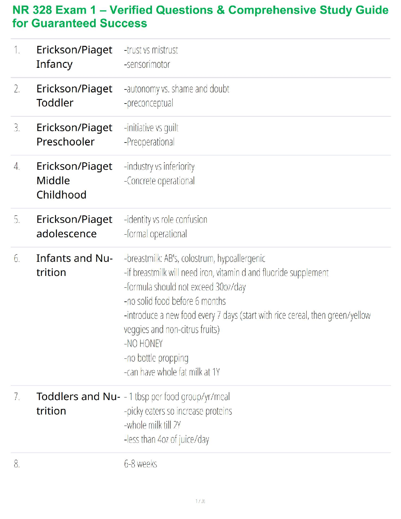The width and height of the screenshot is (401, 519).
Task: Select the 'Infants and Nutrition' term
Action: [x=74, y=265]
